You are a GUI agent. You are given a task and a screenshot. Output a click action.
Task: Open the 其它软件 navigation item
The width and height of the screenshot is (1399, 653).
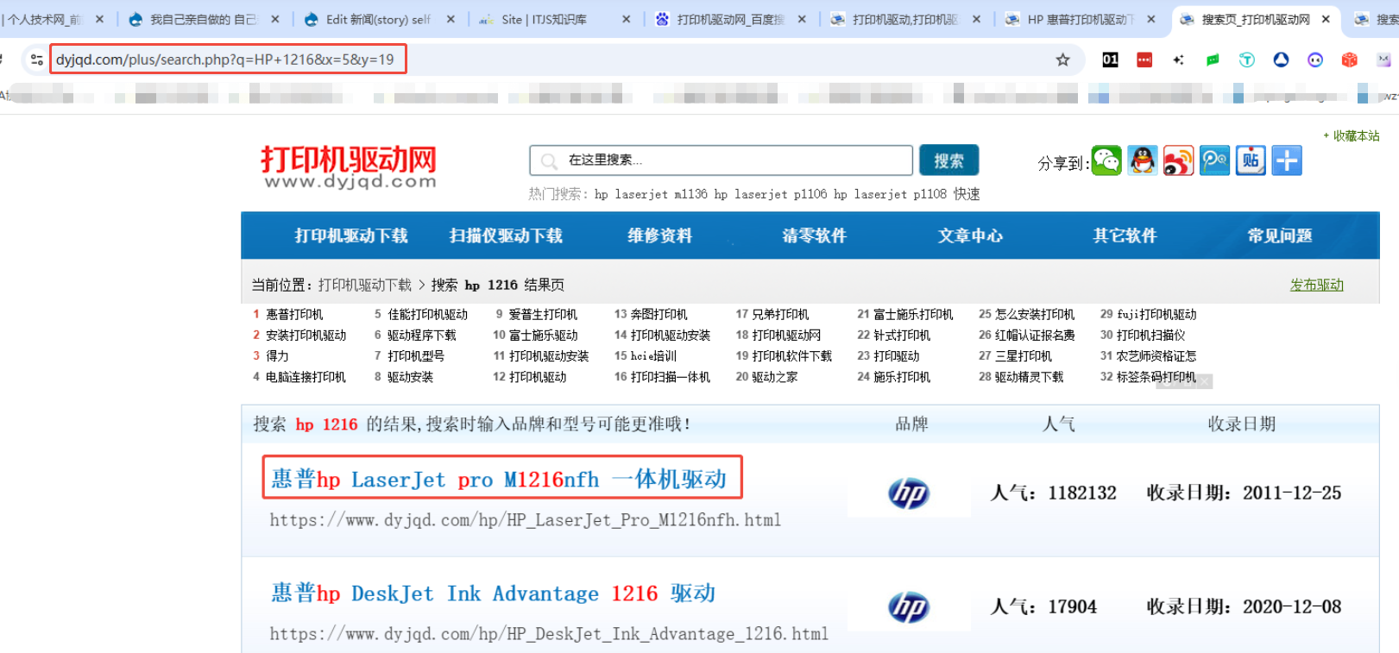point(1125,235)
